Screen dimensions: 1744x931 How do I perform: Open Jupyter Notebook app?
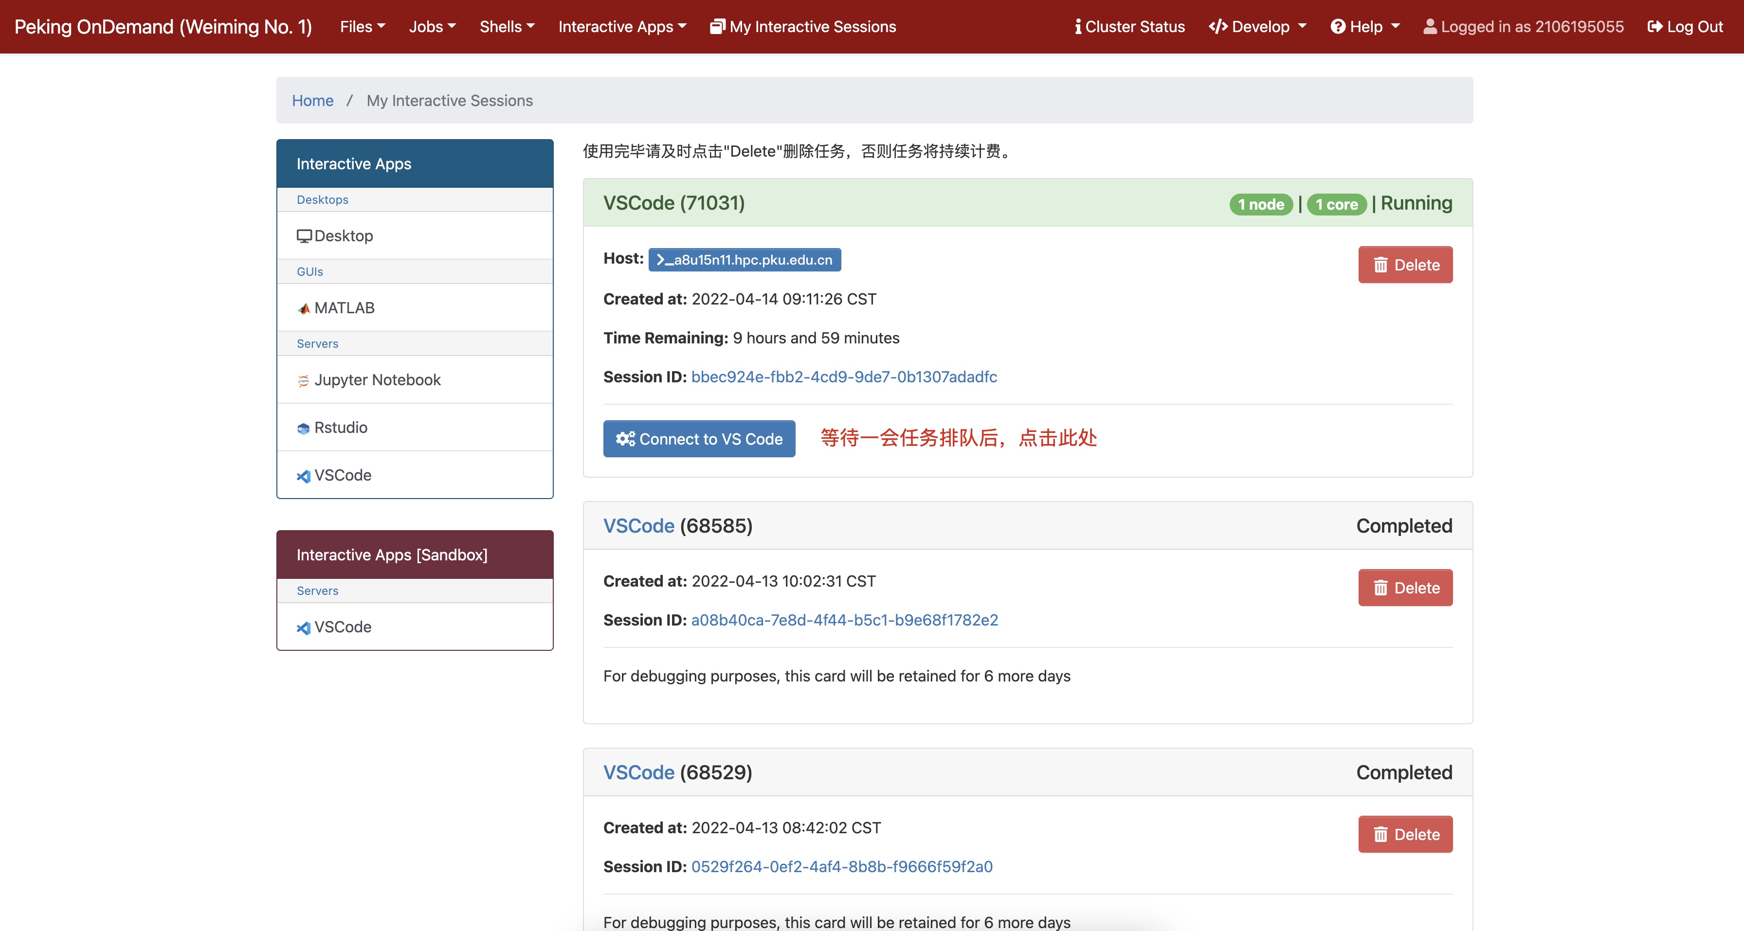tap(415, 379)
